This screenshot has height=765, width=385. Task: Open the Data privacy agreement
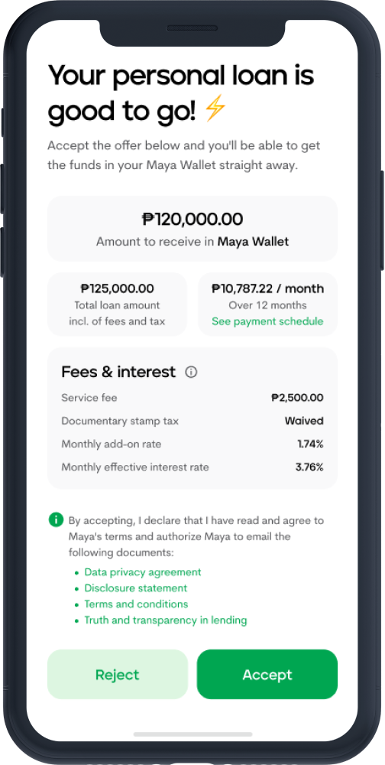tap(143, 571)
